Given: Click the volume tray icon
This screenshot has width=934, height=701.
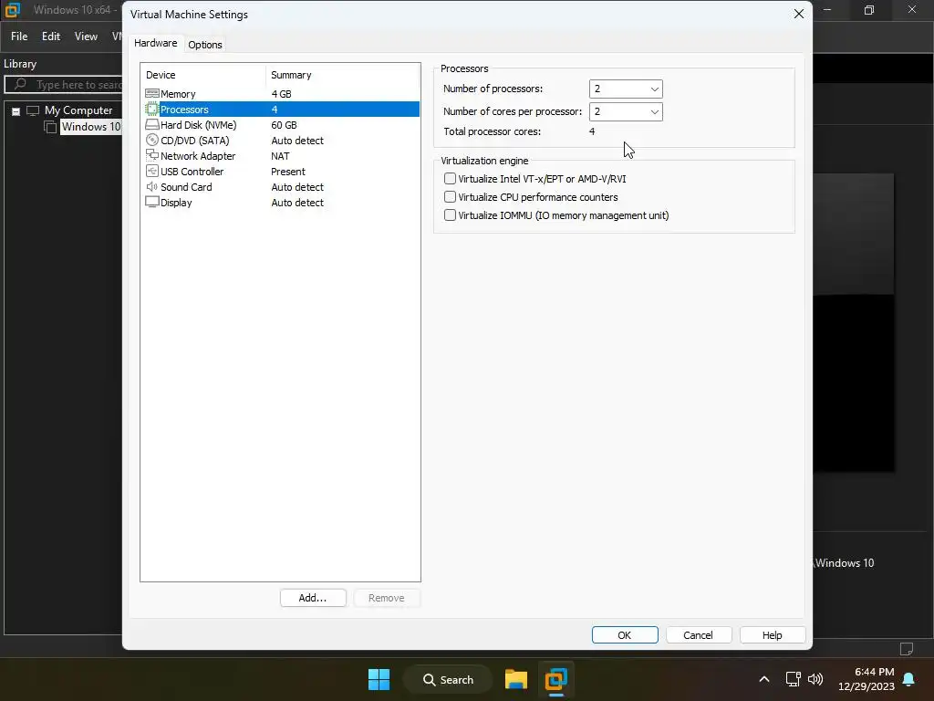Looking at the screenshot, I should coord(815,679).
